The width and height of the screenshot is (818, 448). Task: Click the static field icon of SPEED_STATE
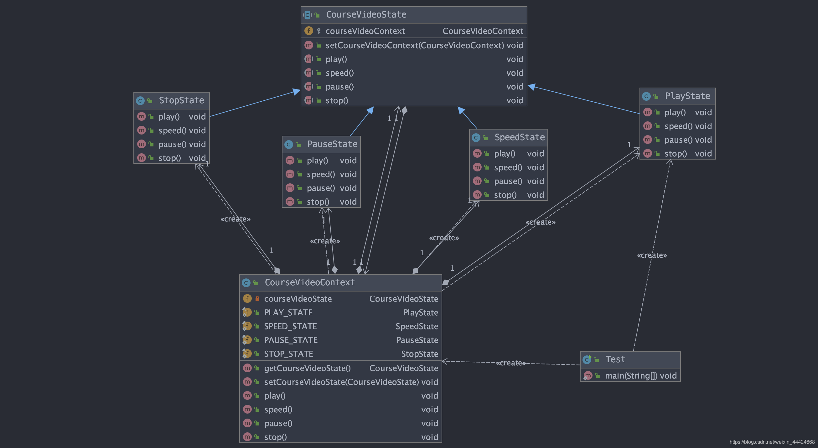click(247, 326)
